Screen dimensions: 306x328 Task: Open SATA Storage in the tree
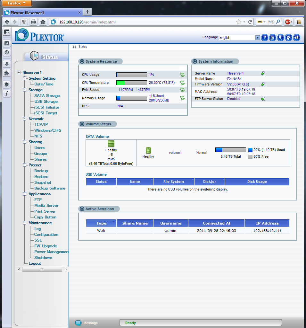pos(47,96)
